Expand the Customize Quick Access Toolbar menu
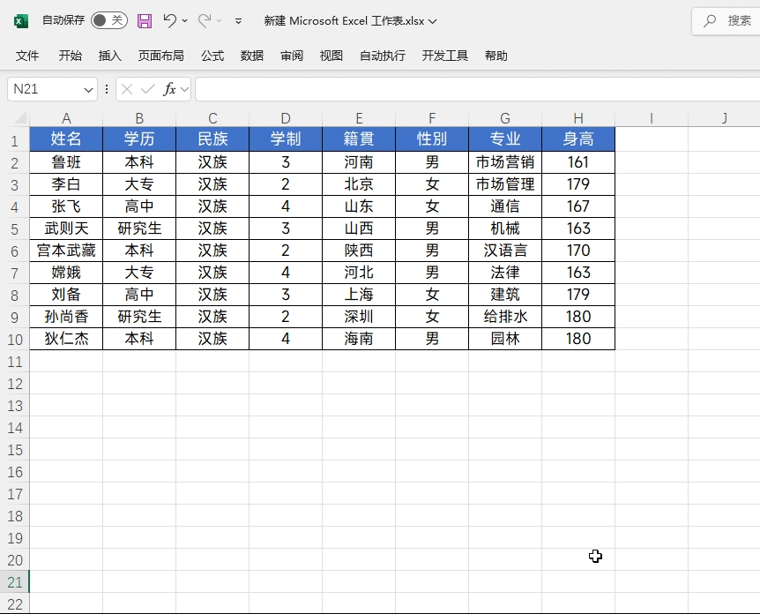The height and width of the screenshot is (614, 760). click(x=238, y=20)
